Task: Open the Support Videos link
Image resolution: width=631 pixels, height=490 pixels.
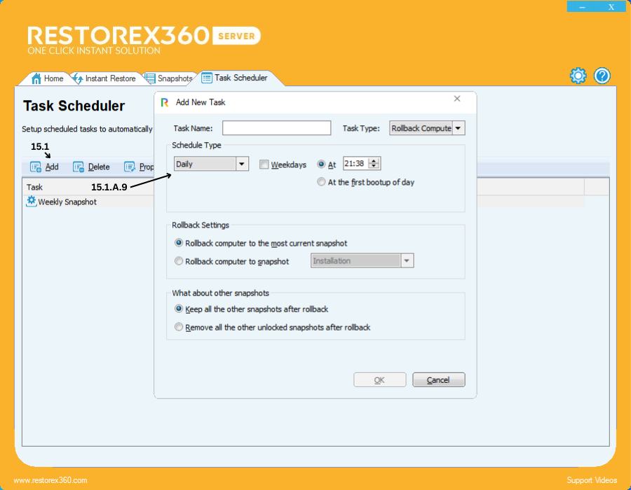Action: coord(592,480)
